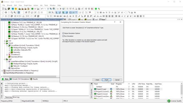Click the TA icon in top toolbar

pyautogui.click(x=13, y=9)
